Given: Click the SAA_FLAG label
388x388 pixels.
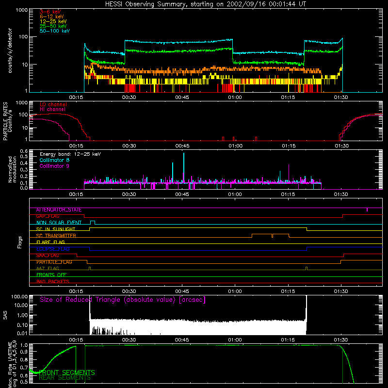Looking at the screenshot, I should pos(48,256).
